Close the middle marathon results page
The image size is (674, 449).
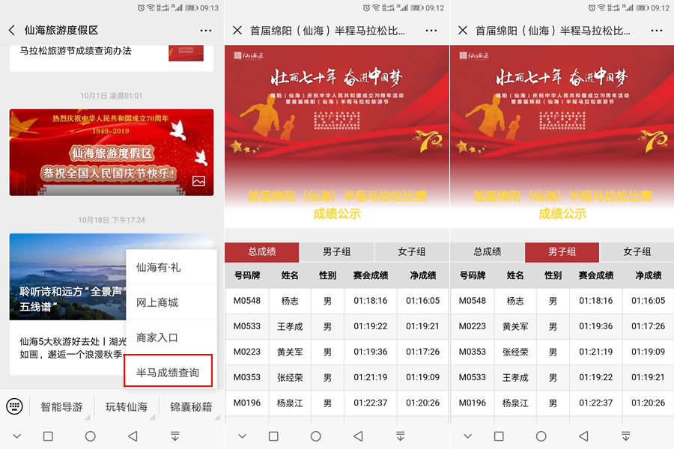point(237,31)
